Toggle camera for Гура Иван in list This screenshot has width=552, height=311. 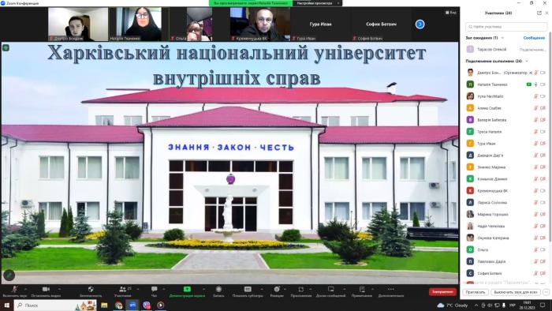tap(543, 144)
